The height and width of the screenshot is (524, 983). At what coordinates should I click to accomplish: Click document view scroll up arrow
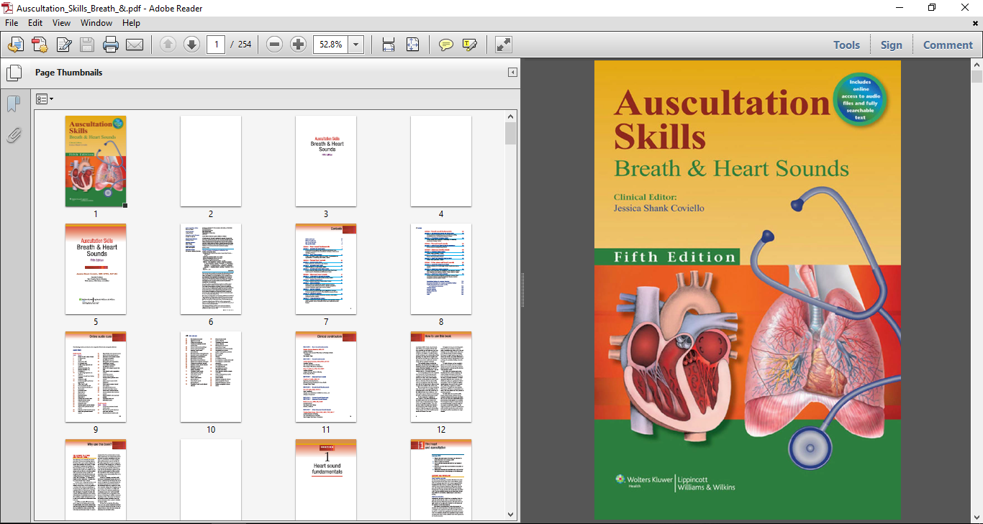pos(977,65)
